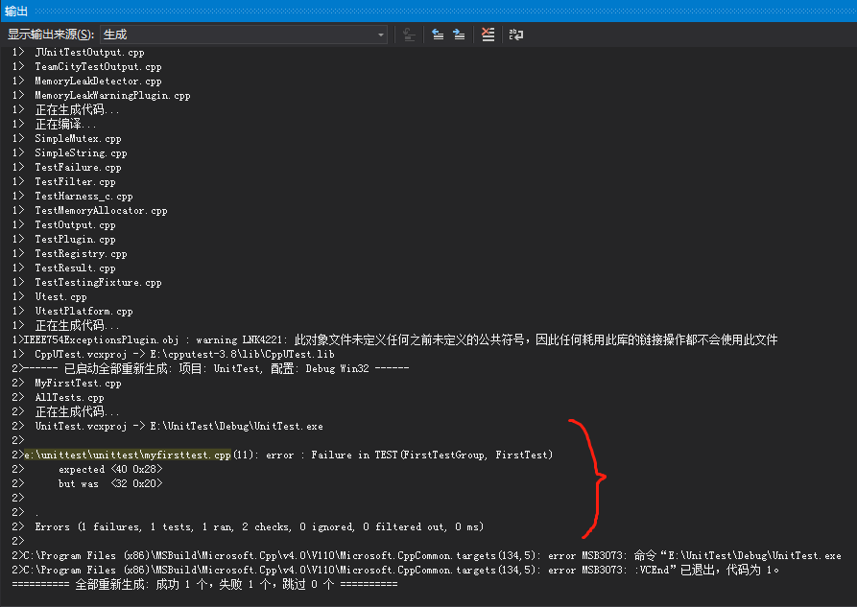Select the JUnitTestOutput.cpp output line
The image size is (857, 607).
click(78, 53)
